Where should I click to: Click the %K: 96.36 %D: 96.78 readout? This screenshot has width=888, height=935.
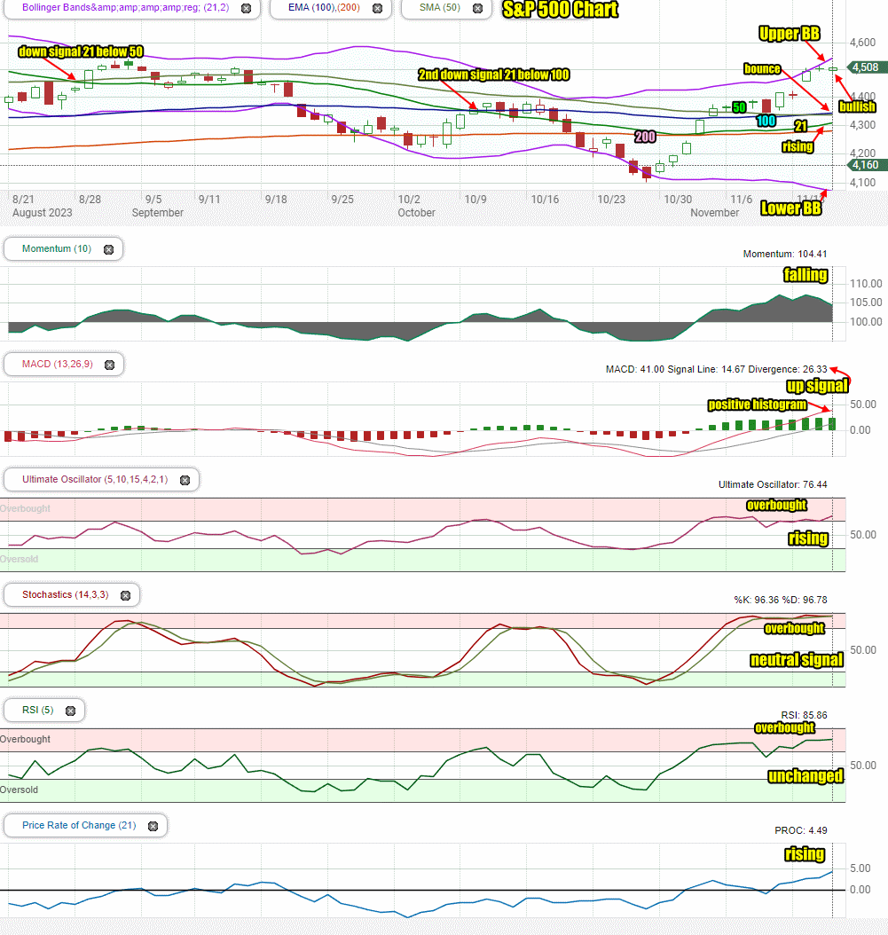[x=781, y=600]
